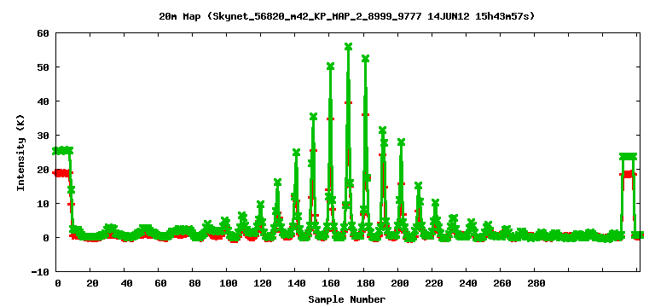Viewport: 655px width, 307px height.
Task: Click the green peak marker near 50 K
Action: 330,66
